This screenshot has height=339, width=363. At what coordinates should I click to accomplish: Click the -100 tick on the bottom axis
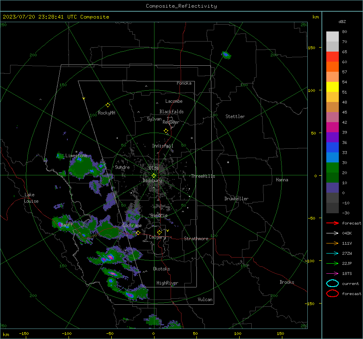[67, 333]
